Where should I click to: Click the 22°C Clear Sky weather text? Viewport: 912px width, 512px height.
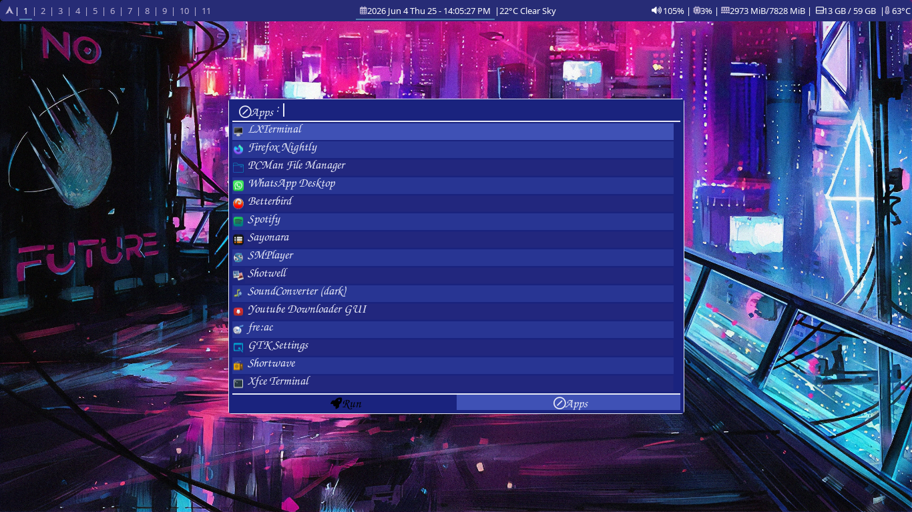(527, 11)
